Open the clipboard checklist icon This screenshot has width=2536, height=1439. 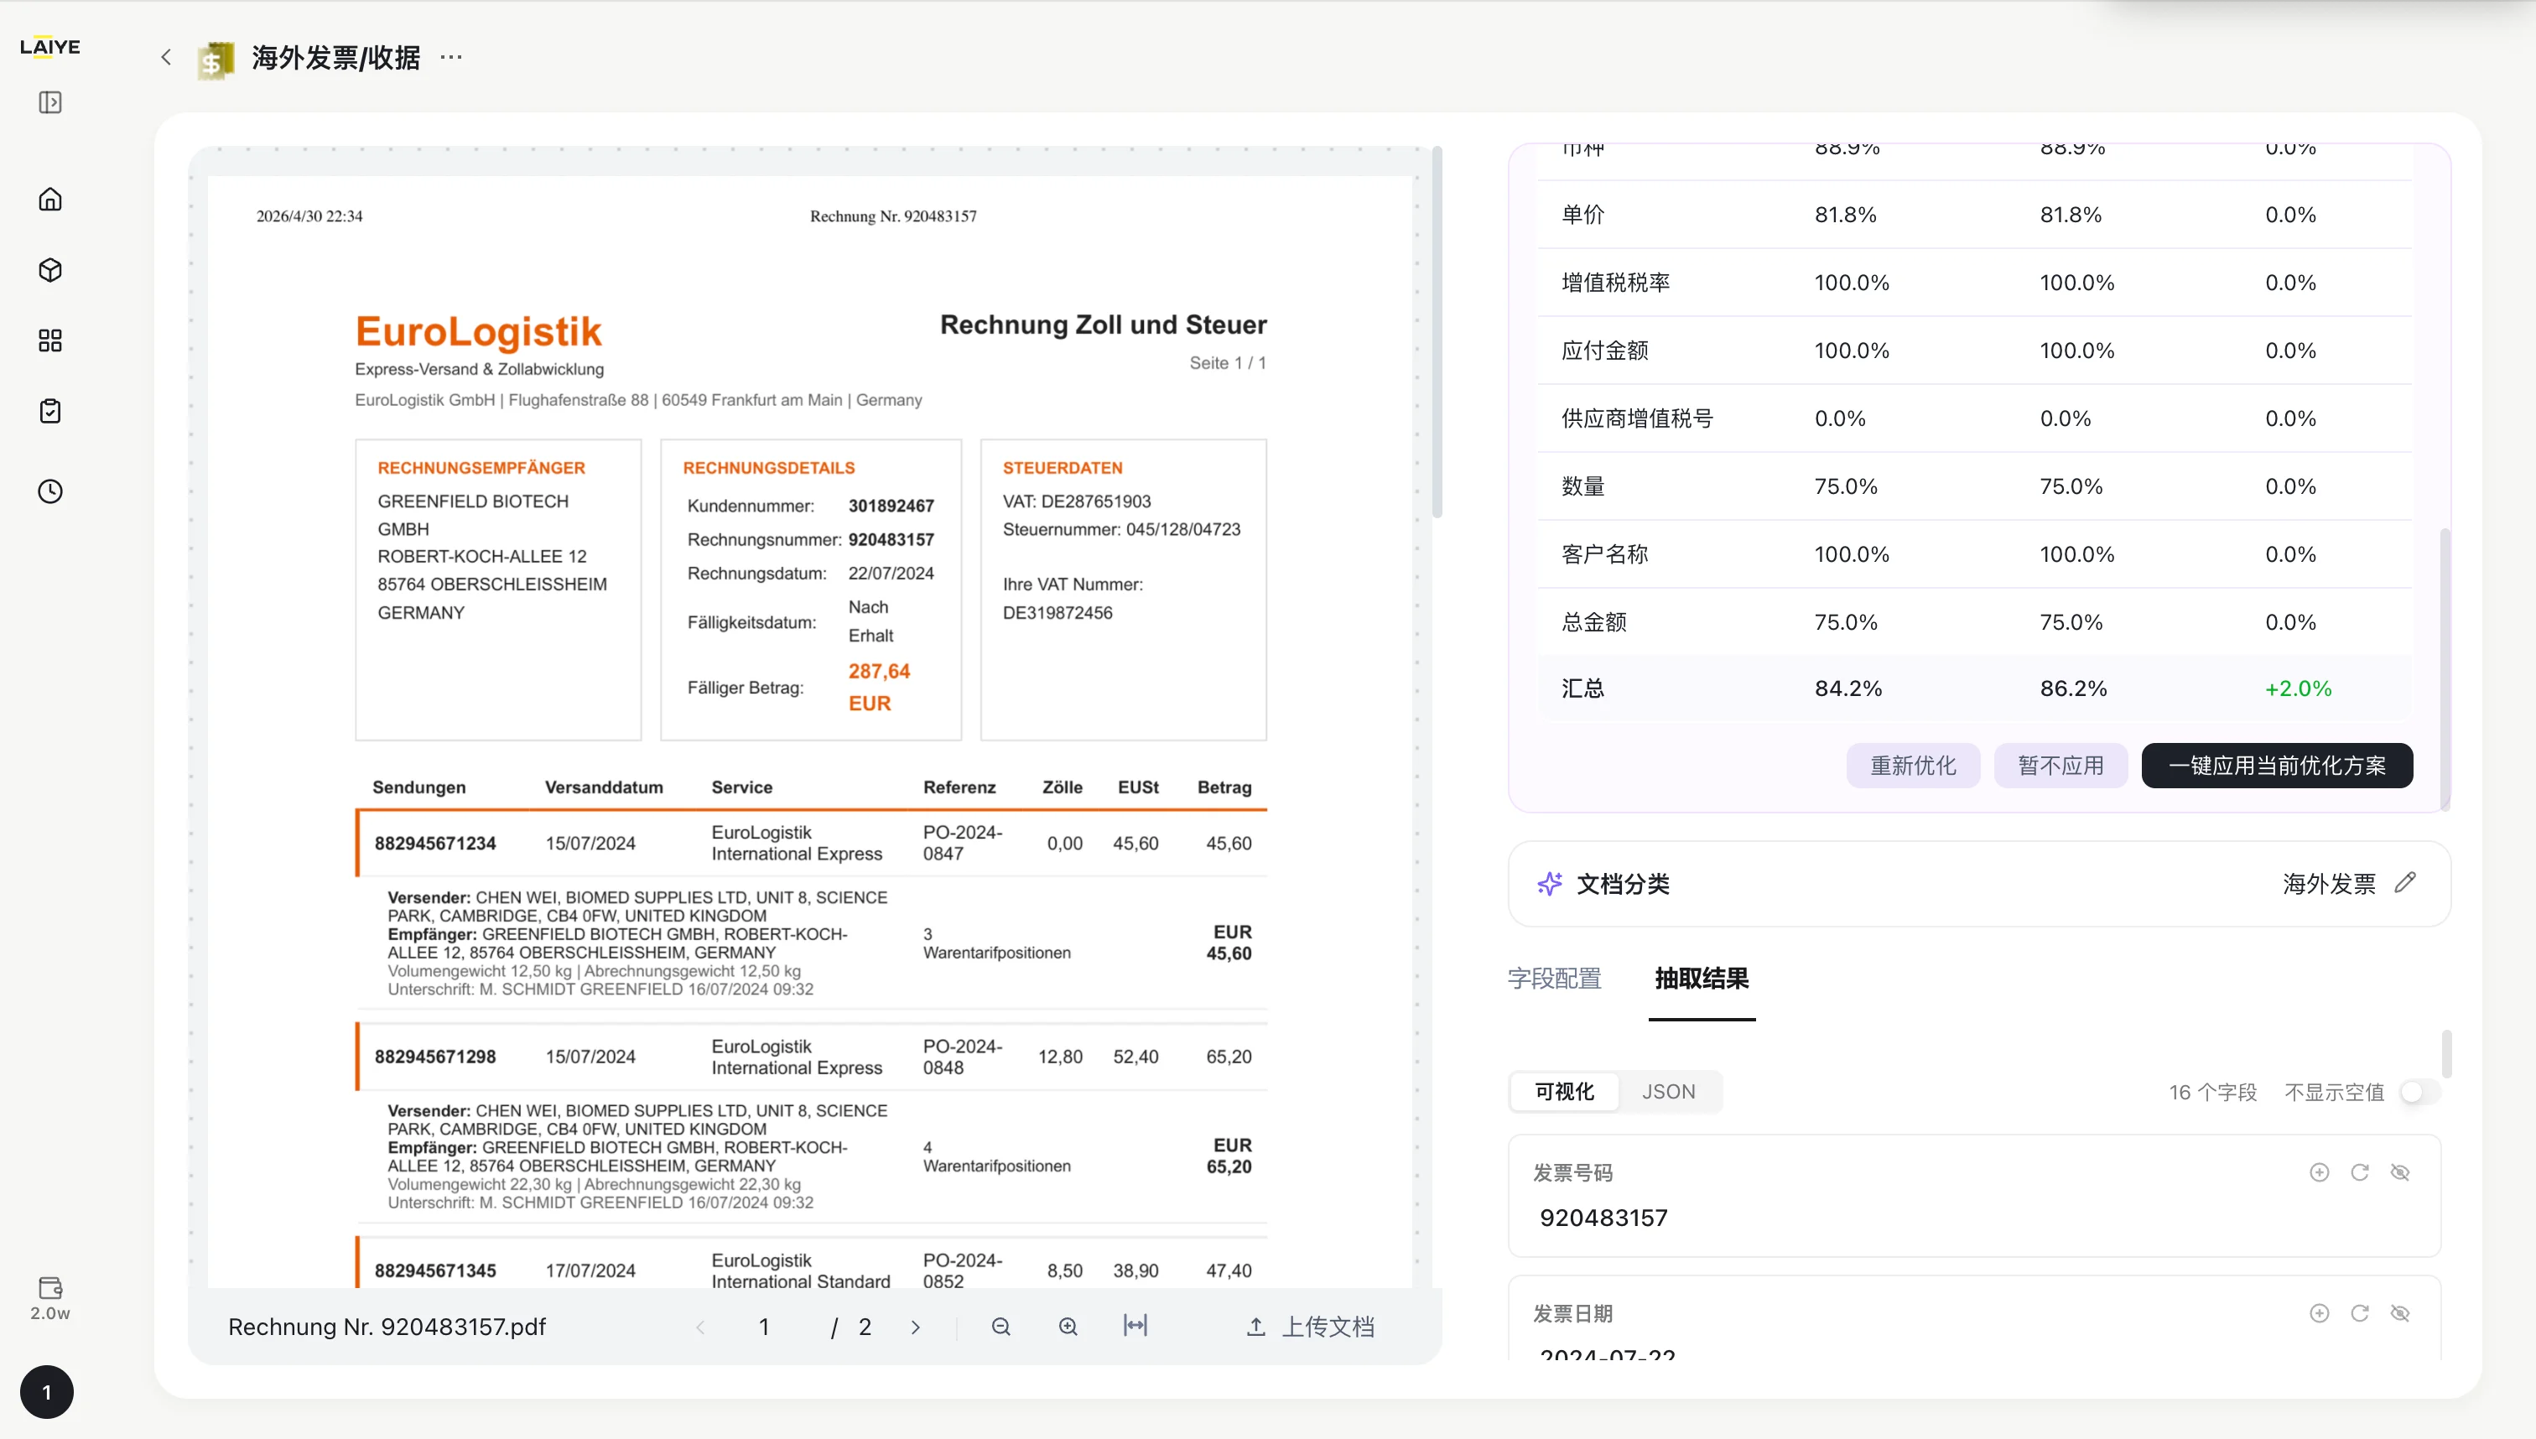pos(49,411)
